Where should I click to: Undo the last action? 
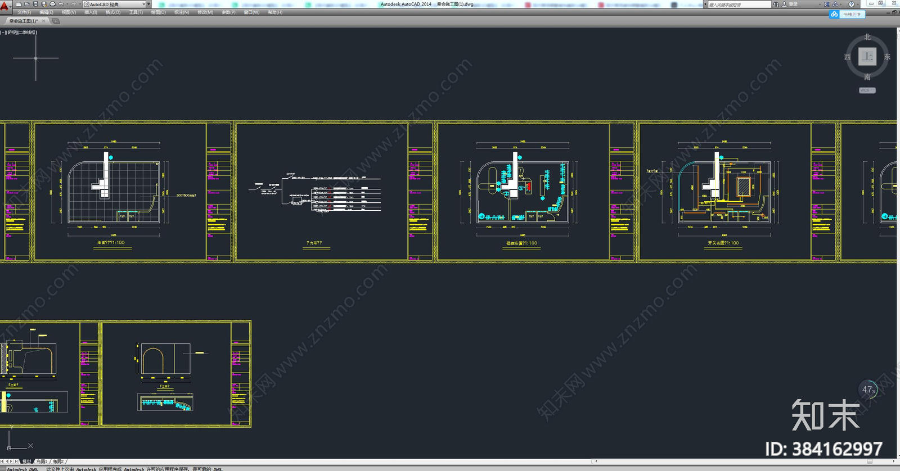61,4
